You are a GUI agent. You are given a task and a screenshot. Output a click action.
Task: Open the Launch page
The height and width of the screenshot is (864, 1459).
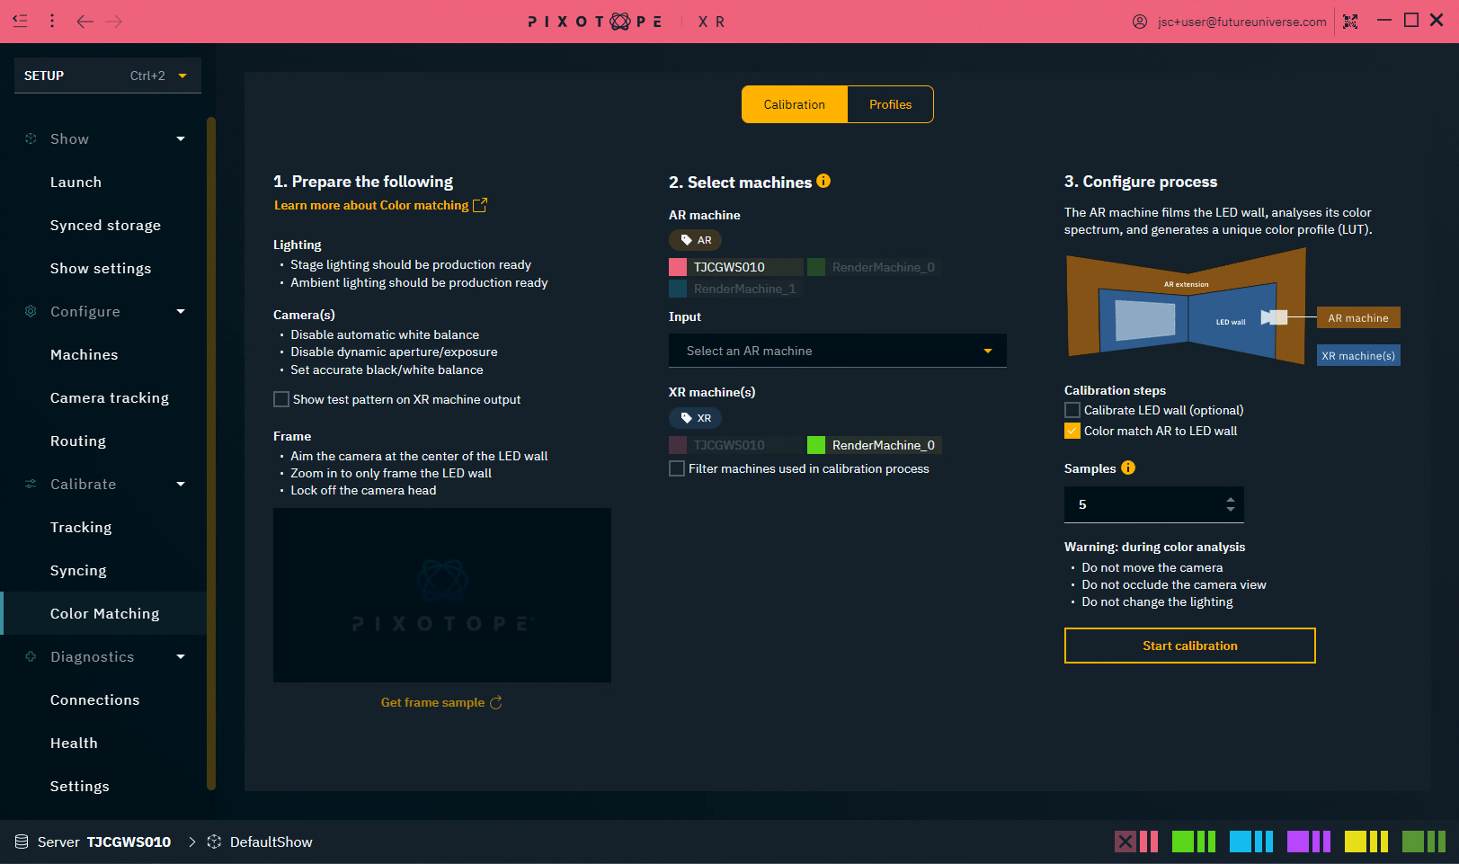pyautogui.click(x=76, y=182)
